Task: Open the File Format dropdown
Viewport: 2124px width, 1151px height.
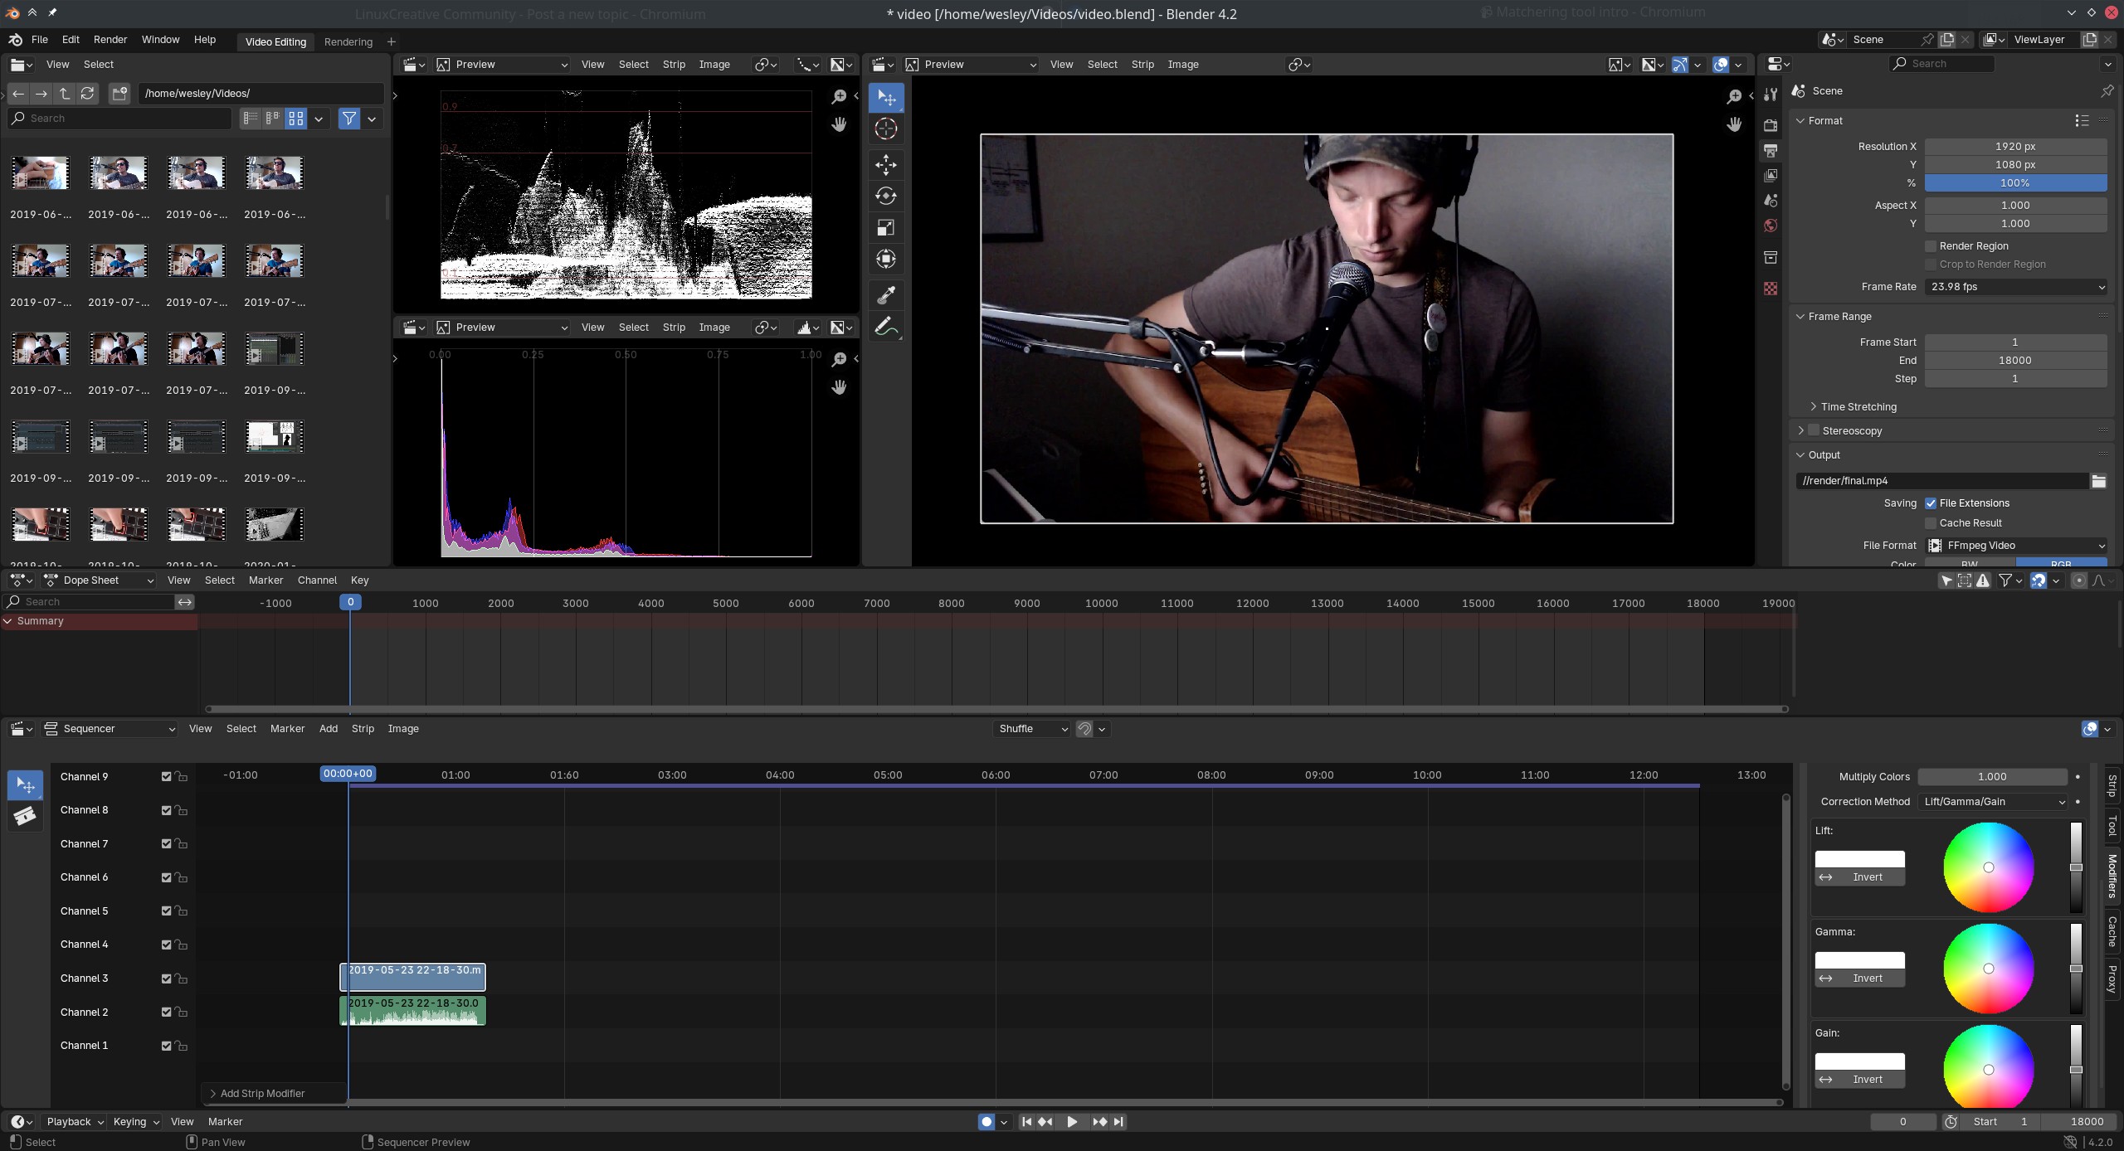Action: click(x=2014, y=544)
